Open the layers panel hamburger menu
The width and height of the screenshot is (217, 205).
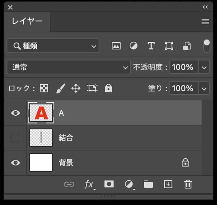205,22
